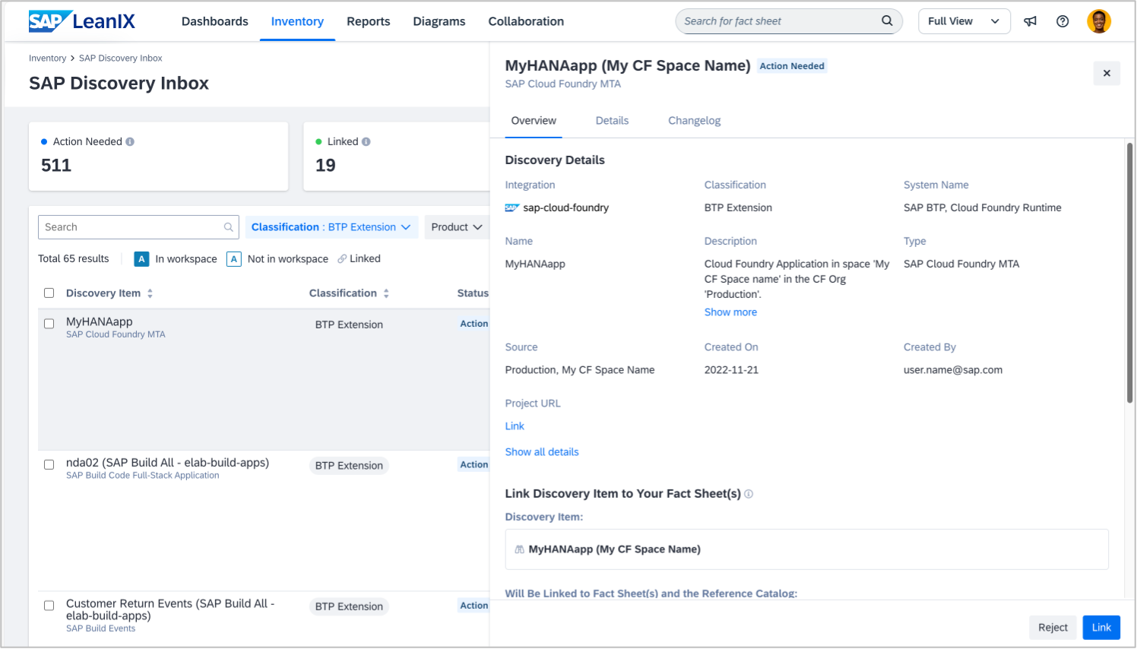1137x649 pixels.
Task: Click info icon next to Linked count
Action: [x=366, y=142]
